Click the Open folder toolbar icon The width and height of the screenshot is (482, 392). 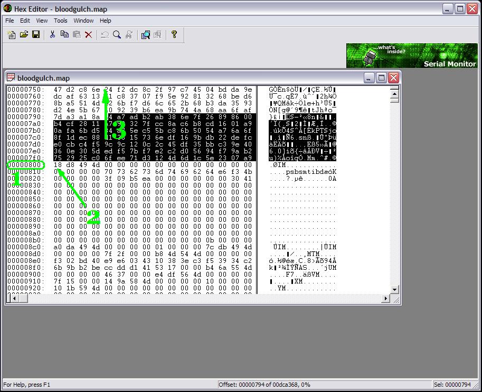coord(24,35)
